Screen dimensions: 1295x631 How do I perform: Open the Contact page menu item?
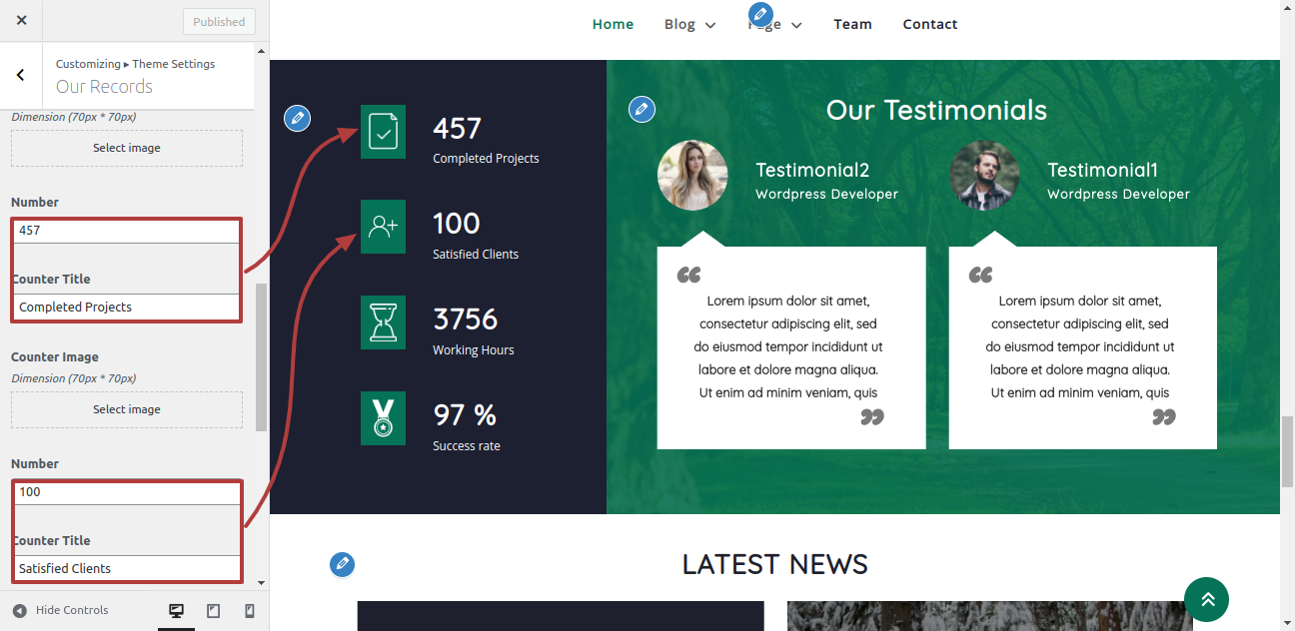[x=929, y=24]
